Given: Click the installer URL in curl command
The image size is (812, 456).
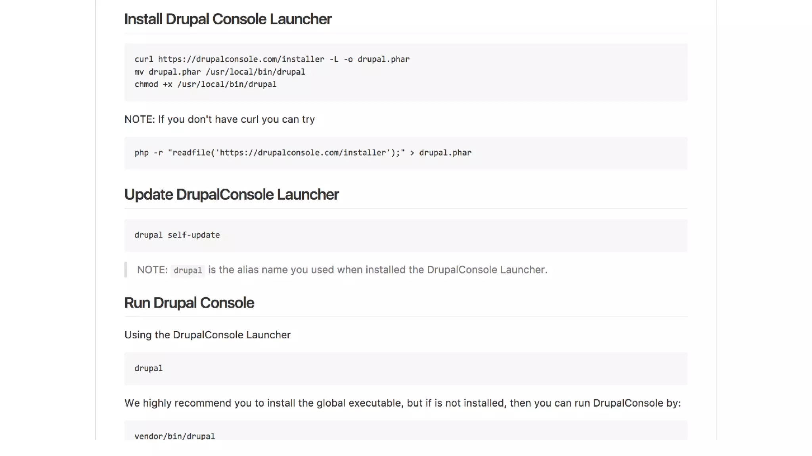Looking at the screenshot, I should click(241, 59).
